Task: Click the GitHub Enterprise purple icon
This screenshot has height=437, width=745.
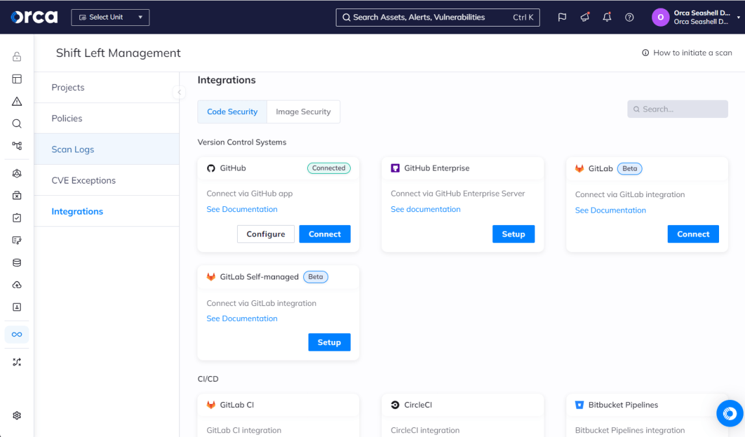Action: (x=395, y=168)
